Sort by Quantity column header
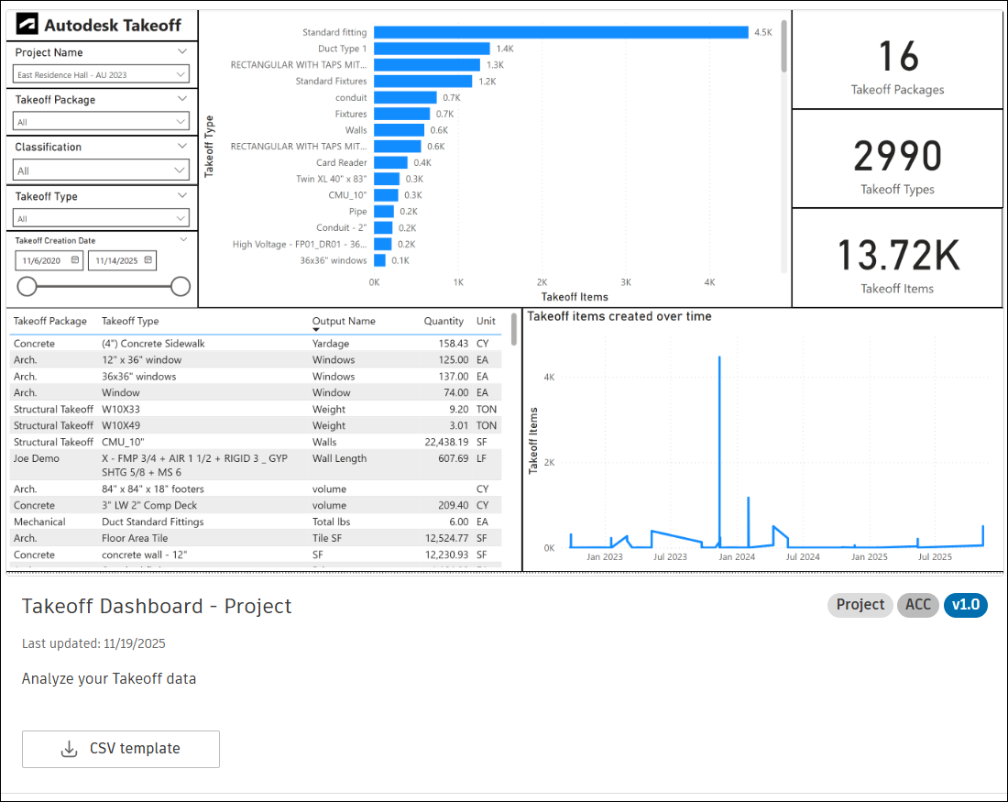This screenshot has width=1008, height=802. [x=444, y=321]
